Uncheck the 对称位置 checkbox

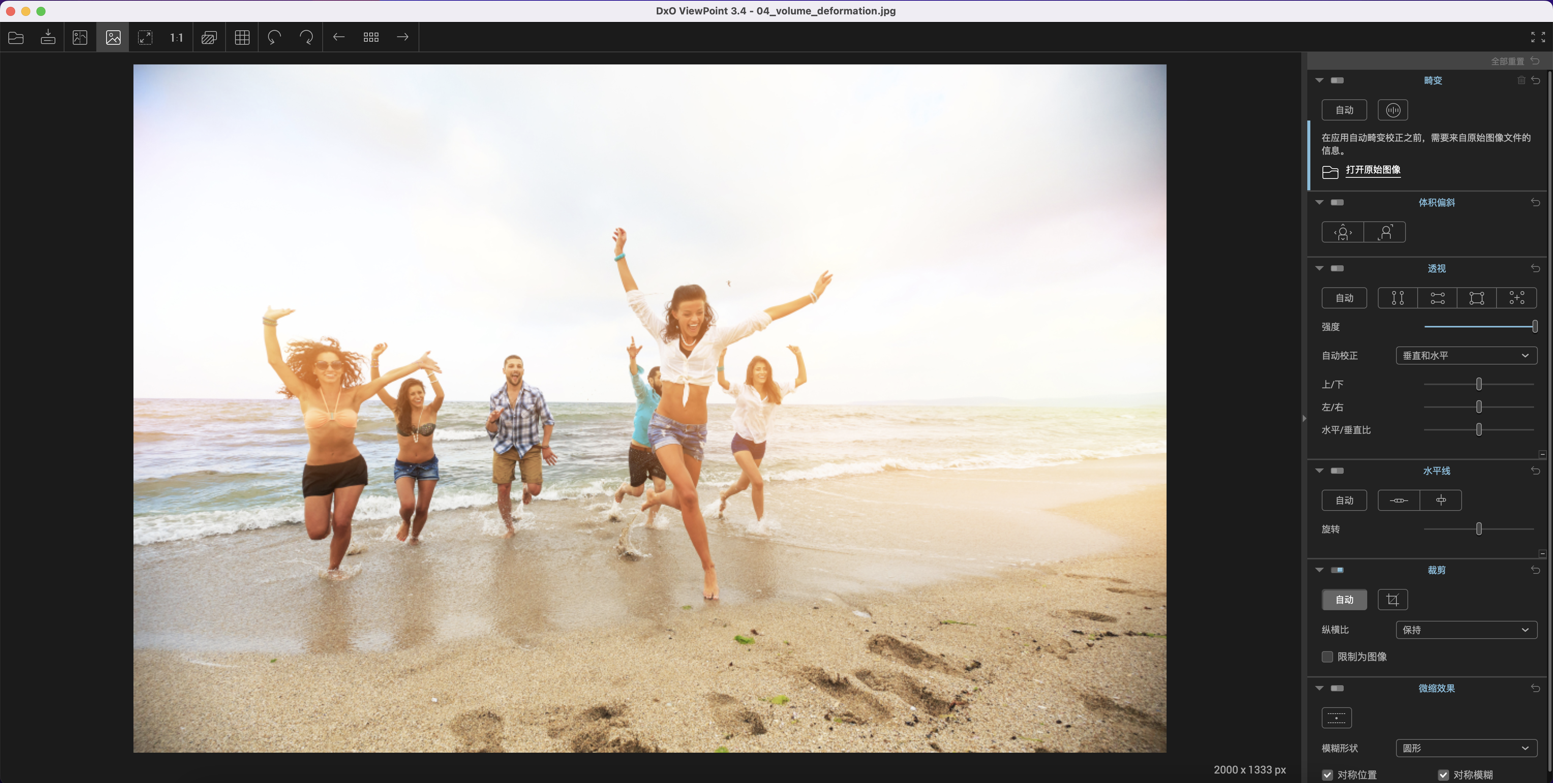(x=1327, y=775)
